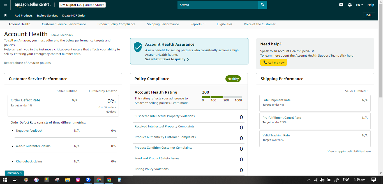The height and width of the screenshot is (184, 383).
Task: Open the Windows Start menu
Action: [x=5, y=180]
